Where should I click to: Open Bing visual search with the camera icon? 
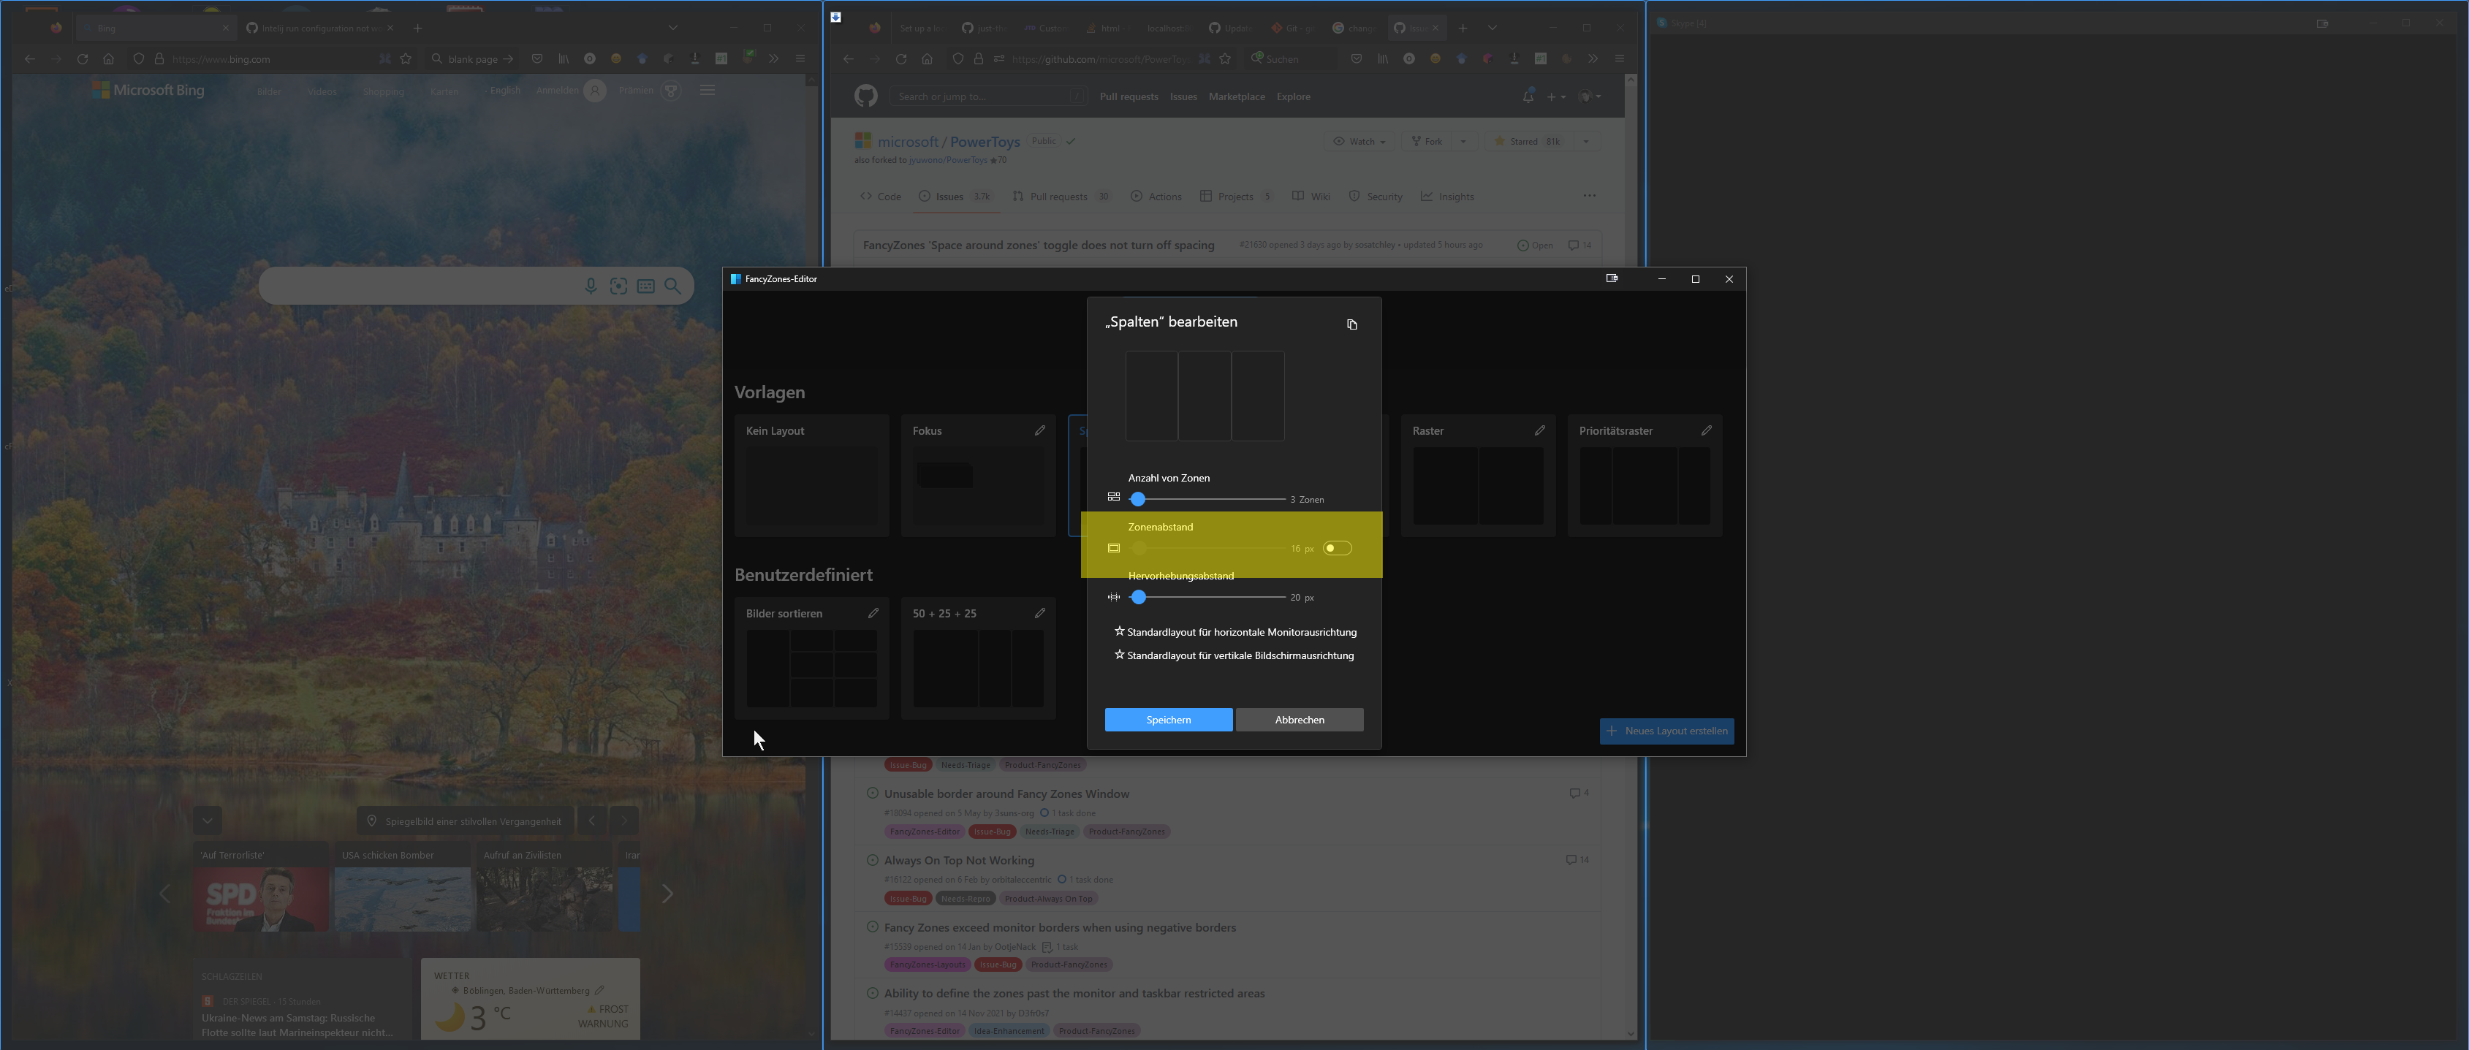point(619,286)
